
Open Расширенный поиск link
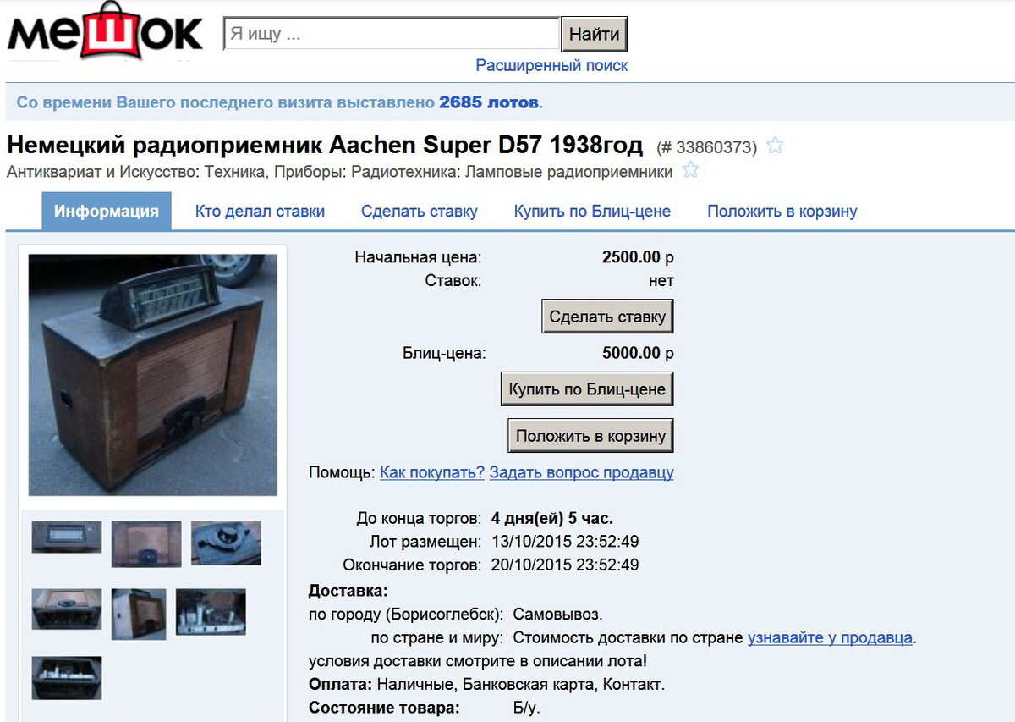551,65
